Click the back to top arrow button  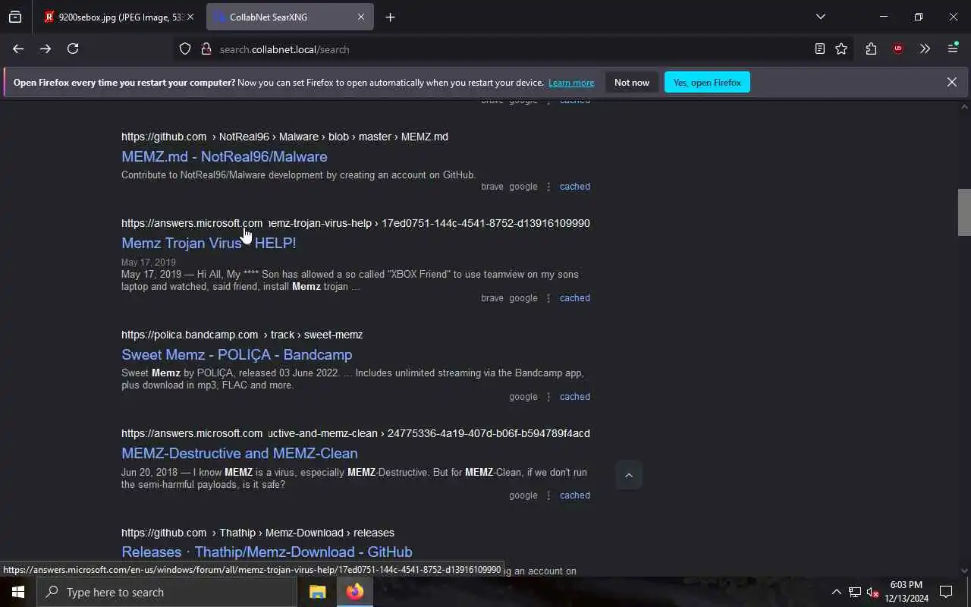tap(628, 475)
